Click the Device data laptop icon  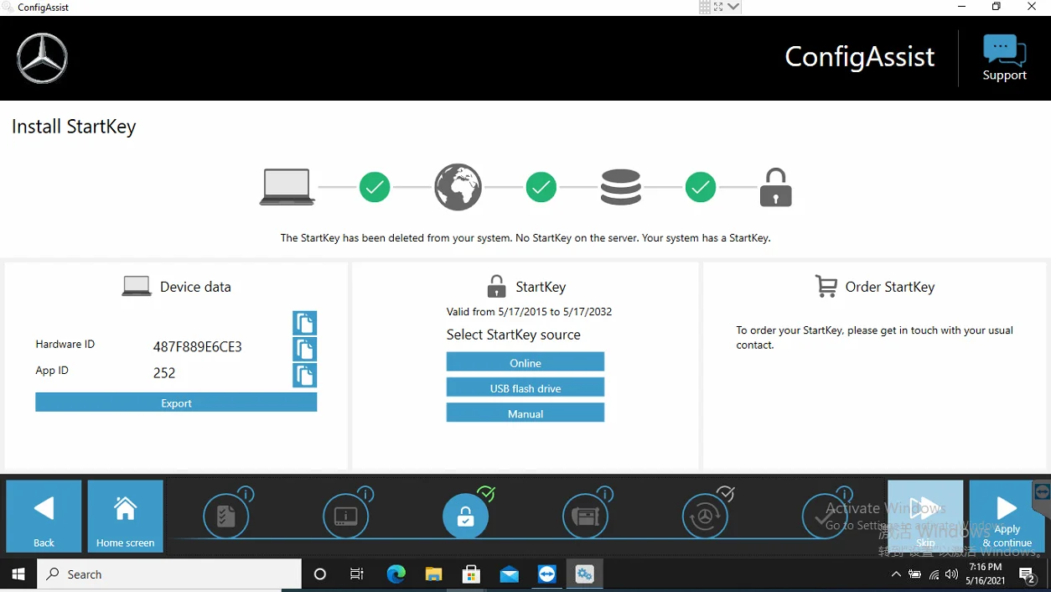click(137, 286)
